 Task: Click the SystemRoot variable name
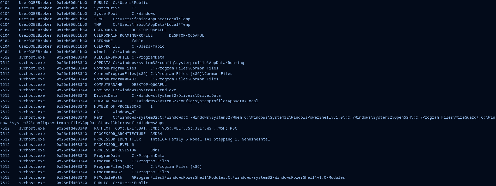click(x=106, y=14)
